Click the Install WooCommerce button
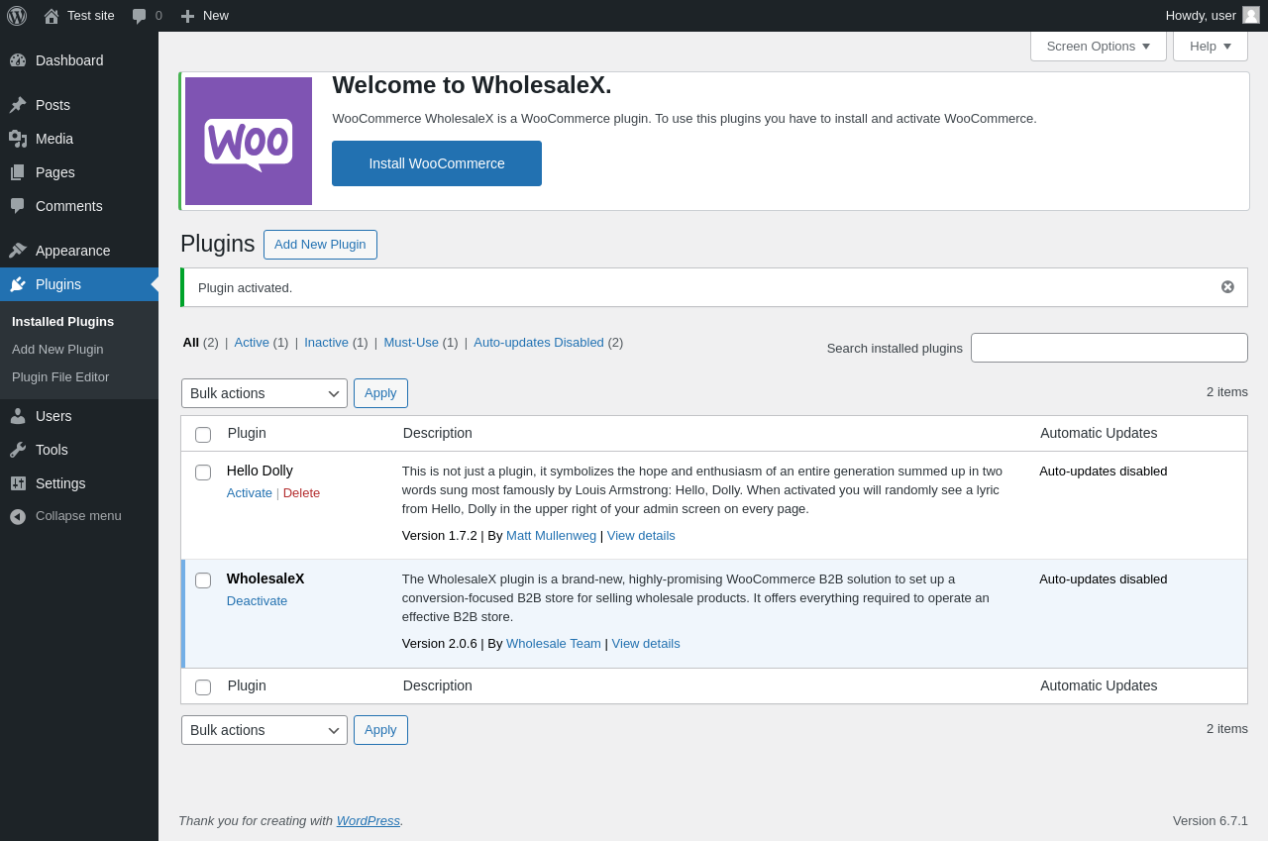This screenshot has width=1268, height=841. click(437, 163)
